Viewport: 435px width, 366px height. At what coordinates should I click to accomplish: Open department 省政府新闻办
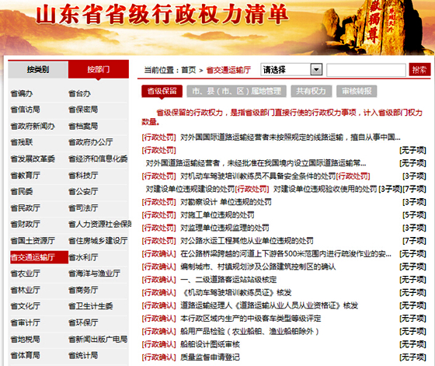pos(33,126)
